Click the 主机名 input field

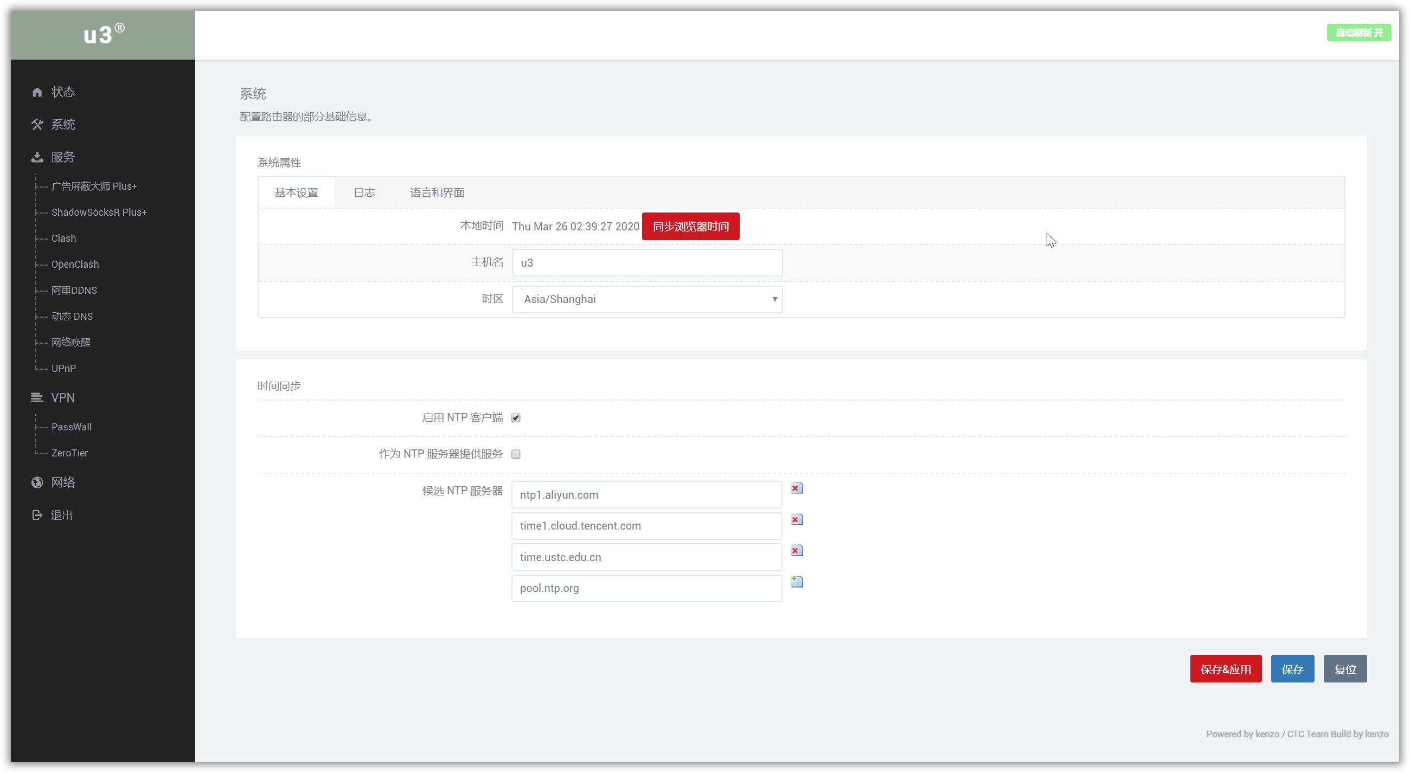[647, 262]
